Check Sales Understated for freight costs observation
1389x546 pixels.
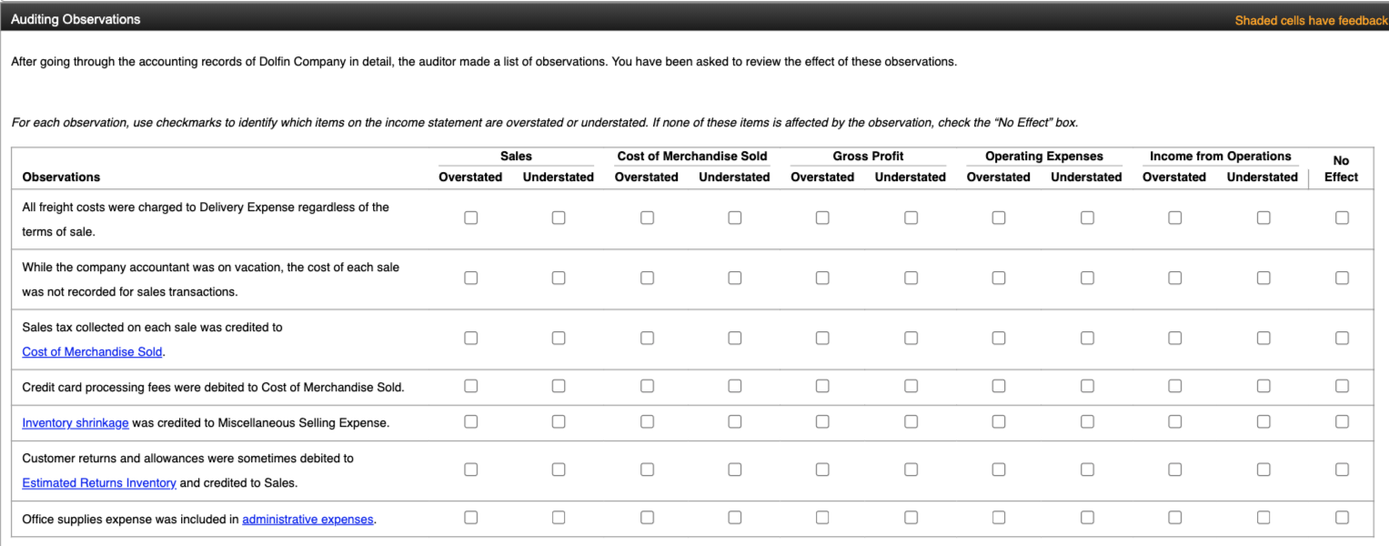(x=558, y=217)
